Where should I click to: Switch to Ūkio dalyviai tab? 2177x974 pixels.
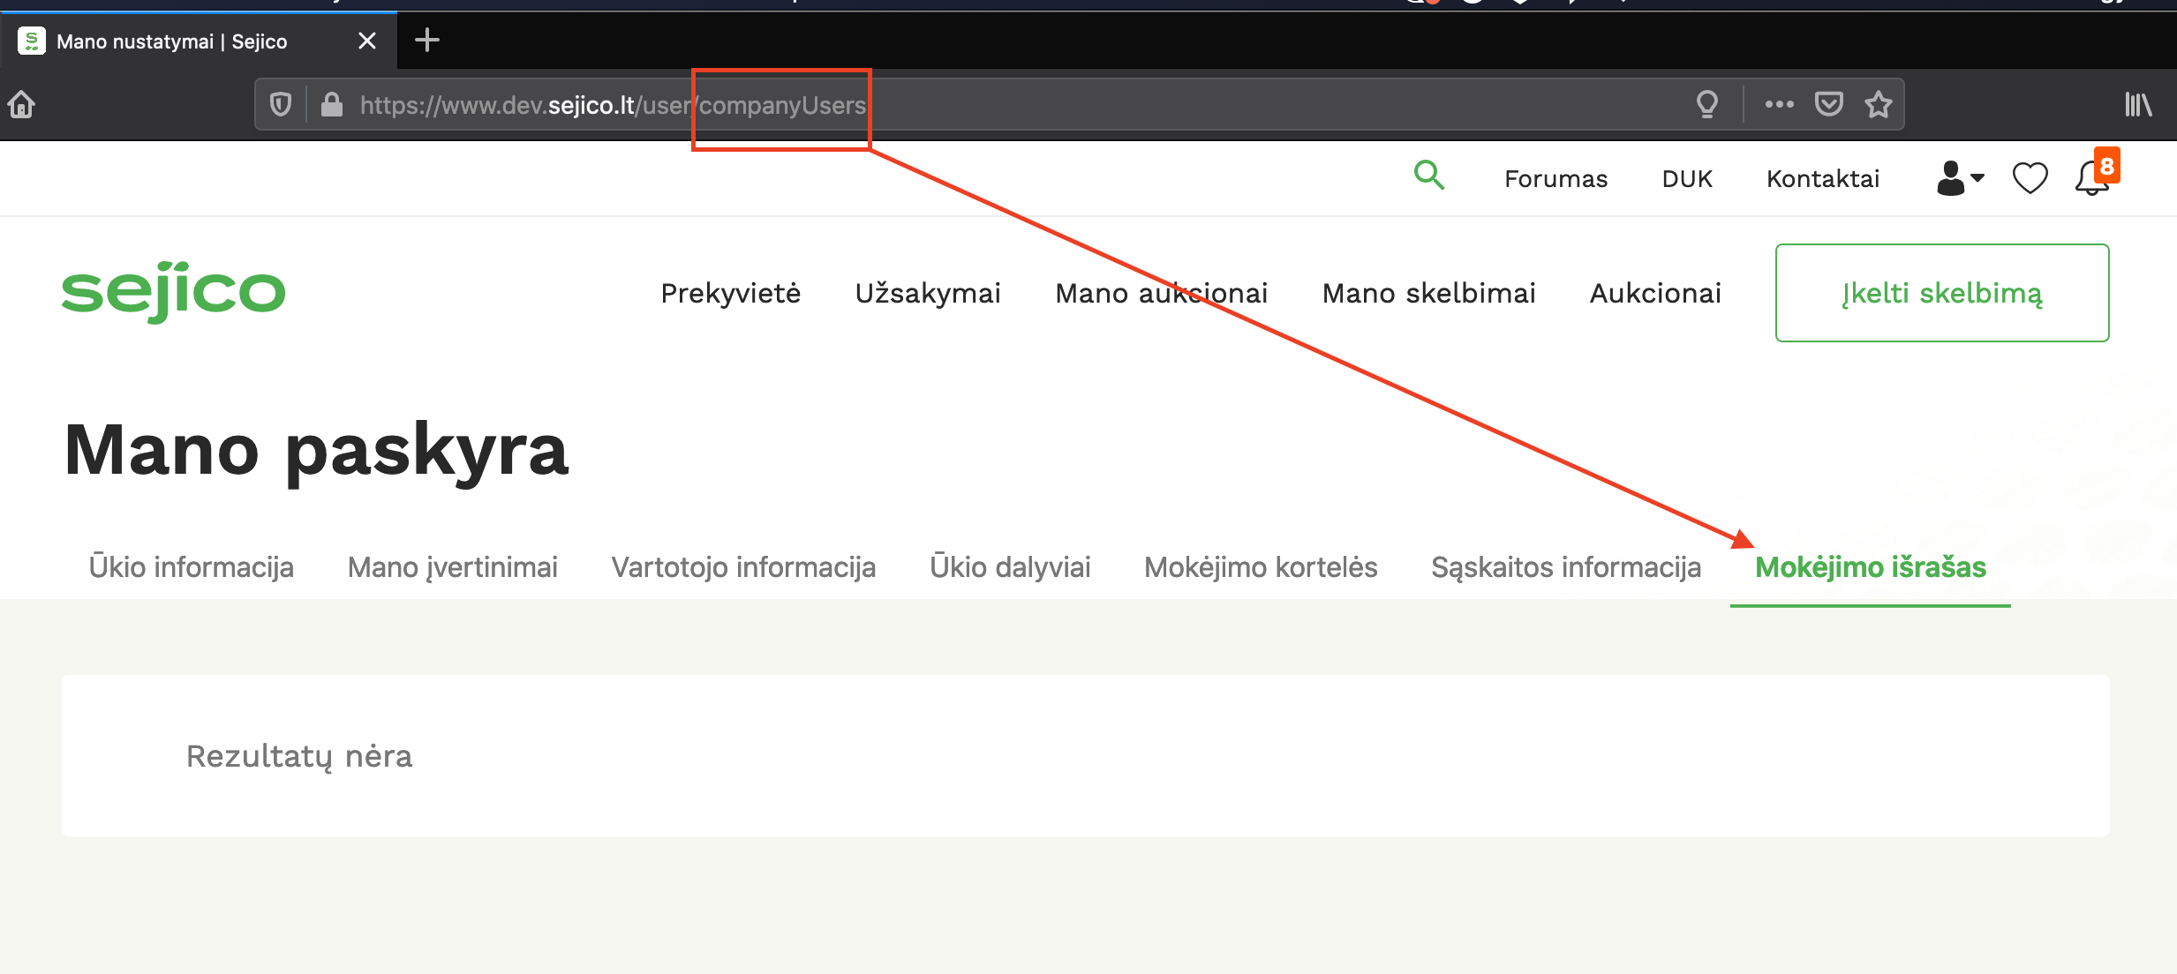coord(1010,567)
